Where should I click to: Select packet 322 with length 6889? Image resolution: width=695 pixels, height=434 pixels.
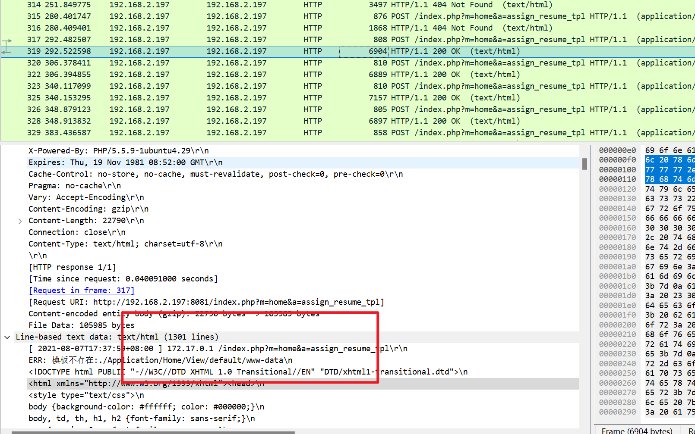pyautogui.click(x=347, y=75)
